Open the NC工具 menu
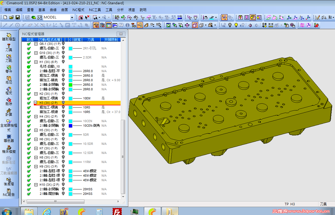The height and width of the screenshot is (215, 335). pos(95,10)
